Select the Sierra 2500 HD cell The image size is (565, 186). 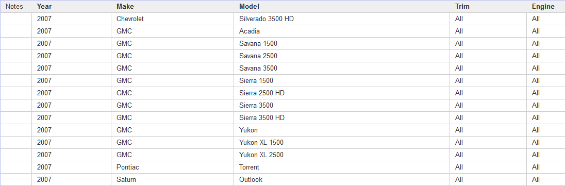tap(342, 93)
